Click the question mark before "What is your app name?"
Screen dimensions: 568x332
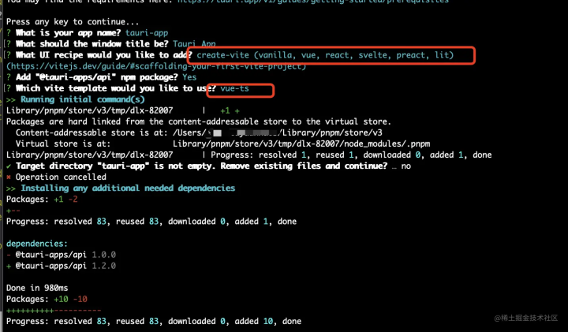click(x=9, y=32)
